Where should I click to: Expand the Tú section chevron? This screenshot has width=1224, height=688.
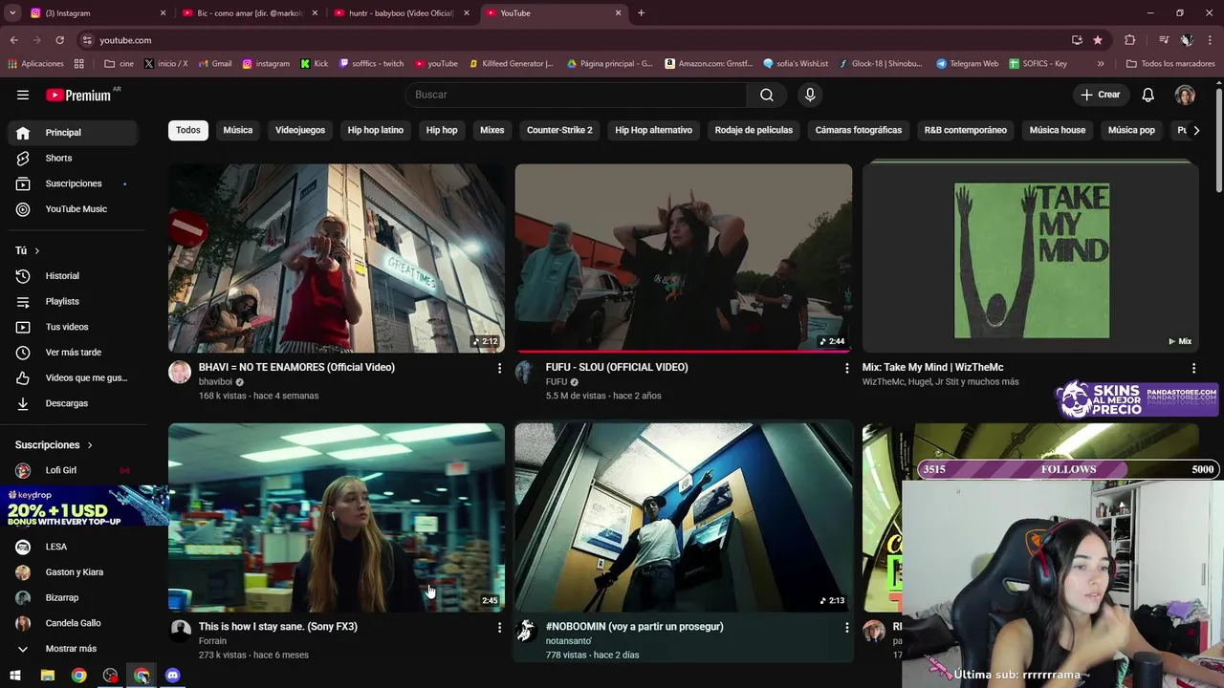[x=37, y=250]
